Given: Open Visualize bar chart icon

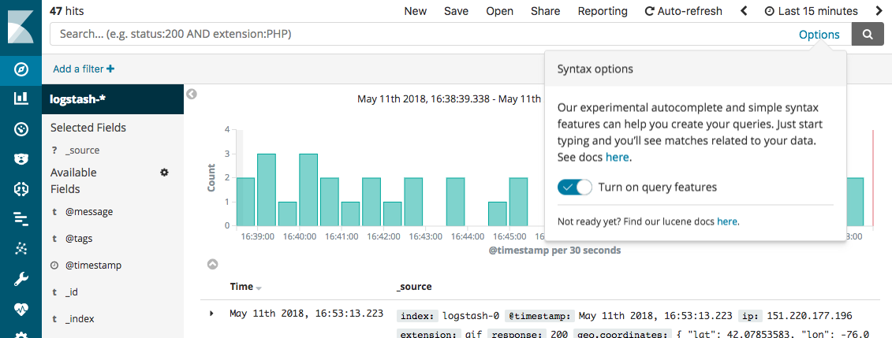Looking at the screenshot, I should pos(21,99).
